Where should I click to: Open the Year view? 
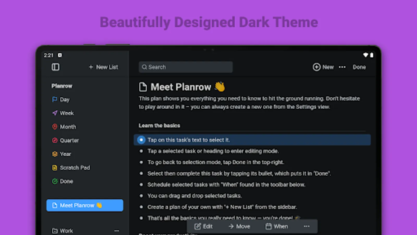(x=65, y=154)
